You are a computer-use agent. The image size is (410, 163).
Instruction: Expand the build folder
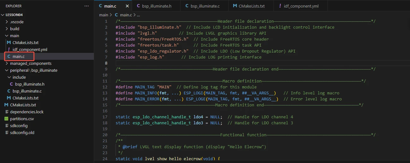(15, 29)
